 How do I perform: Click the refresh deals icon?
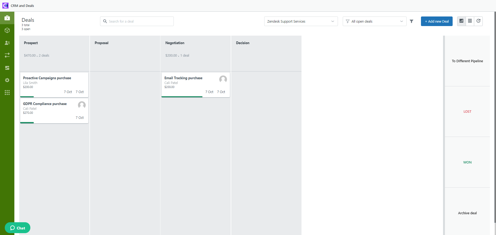point(478,21)
